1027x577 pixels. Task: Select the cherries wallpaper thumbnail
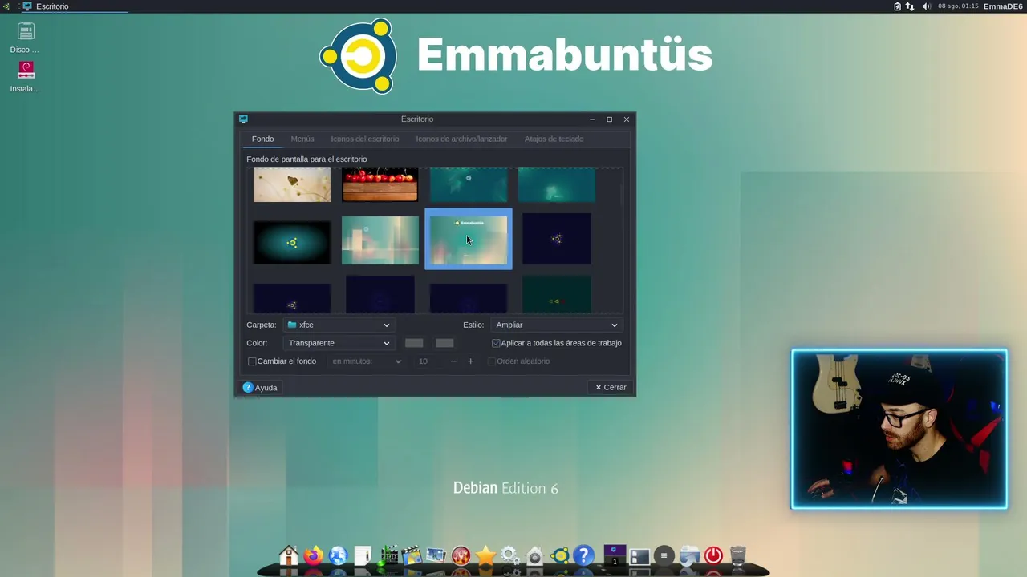click(380, 184)
